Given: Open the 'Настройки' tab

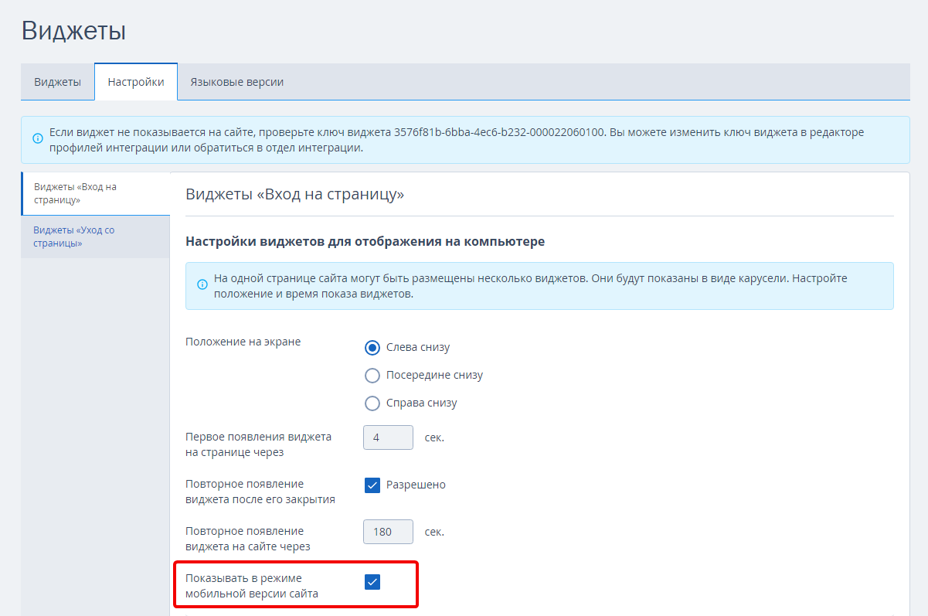Looking at the screenshot, I should click(136, 82).
